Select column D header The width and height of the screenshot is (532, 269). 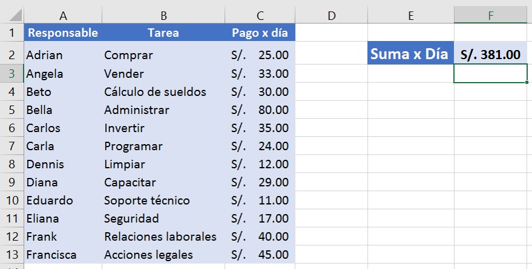pyautogui.click(x=331, y=15)
